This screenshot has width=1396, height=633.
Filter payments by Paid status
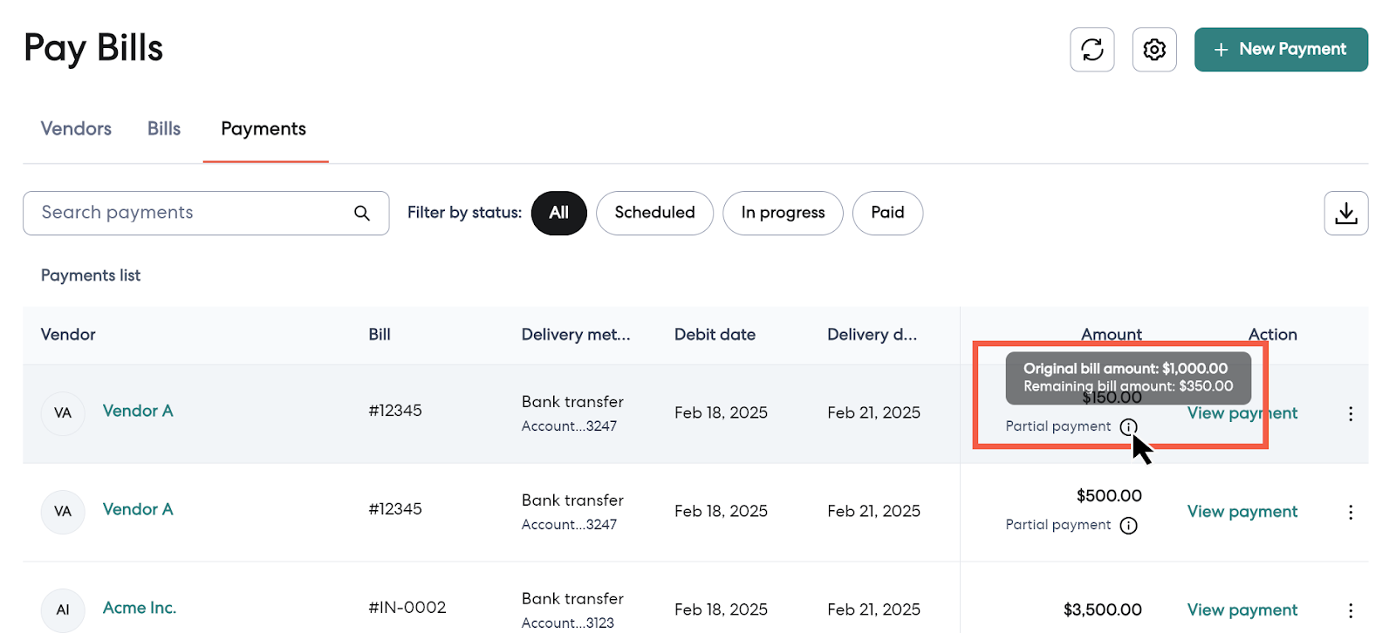(887, 214)
